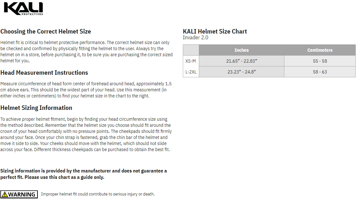The height and width of the screenshot is (199, 358).
Task: Click the Kali Protectives logo
Action: [x=23, y=9]
